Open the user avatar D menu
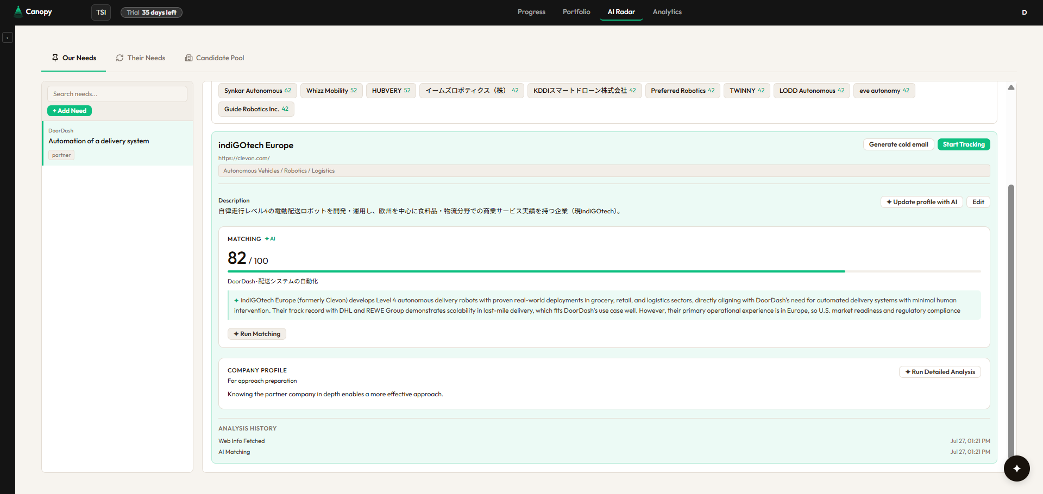The width and height of the screenshot is (1043, 494). coord(1024,12)
